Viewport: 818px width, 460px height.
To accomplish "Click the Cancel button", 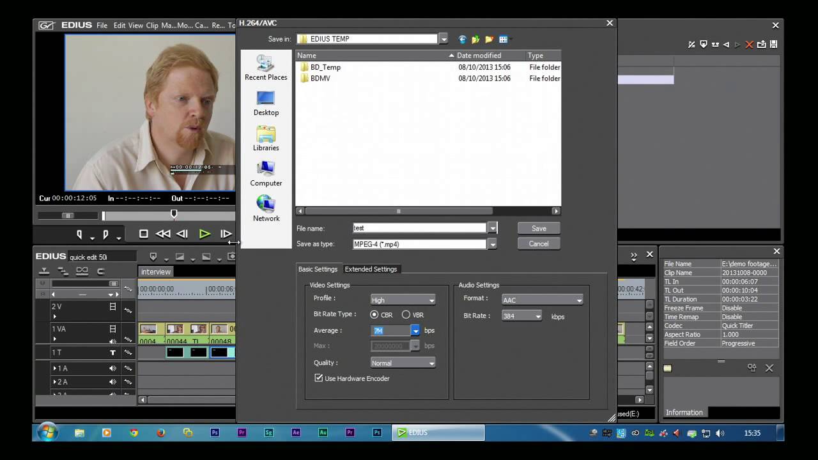I will coord(539,243).
